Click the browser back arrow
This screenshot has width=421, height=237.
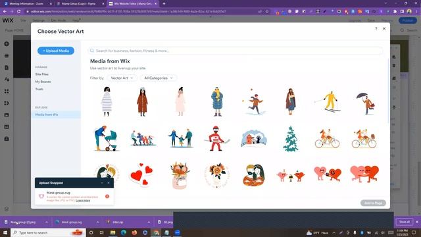tap(5, 12)
